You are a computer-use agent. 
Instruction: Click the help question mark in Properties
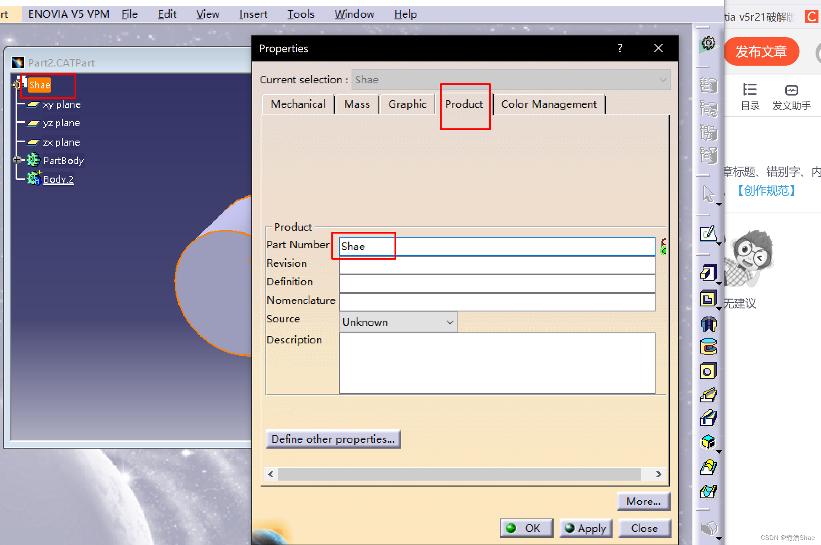tap(620, 48)
